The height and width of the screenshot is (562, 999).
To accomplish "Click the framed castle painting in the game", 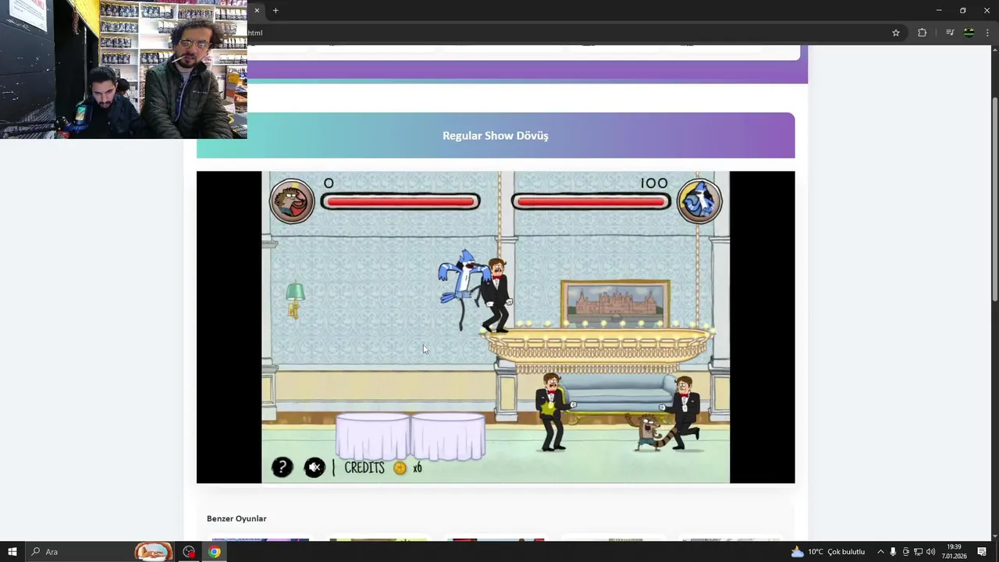I will pos(615,303).
